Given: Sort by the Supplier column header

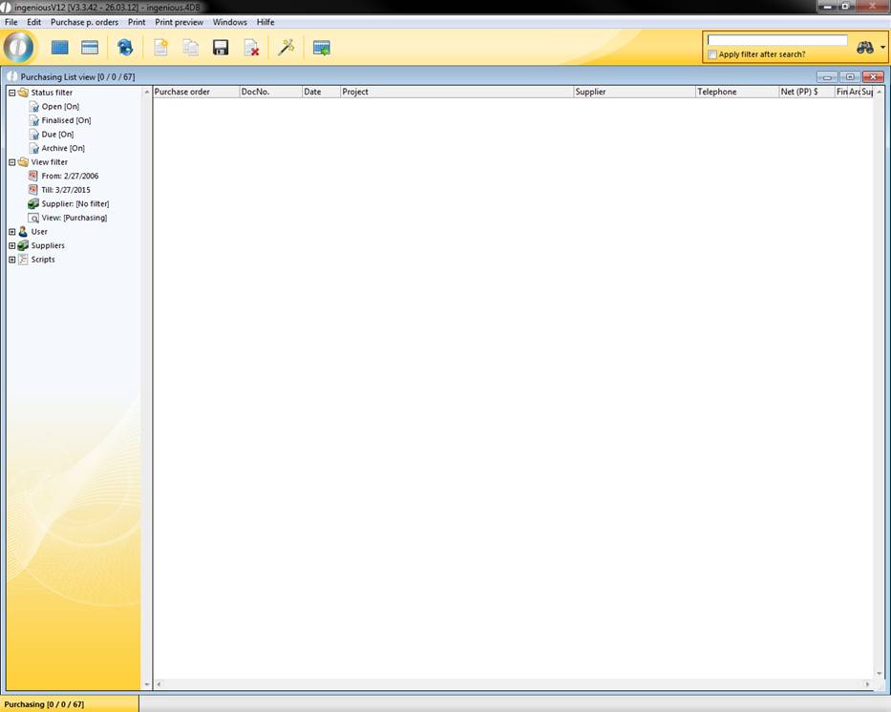Looking at the screenshot, I should [633, 92].
